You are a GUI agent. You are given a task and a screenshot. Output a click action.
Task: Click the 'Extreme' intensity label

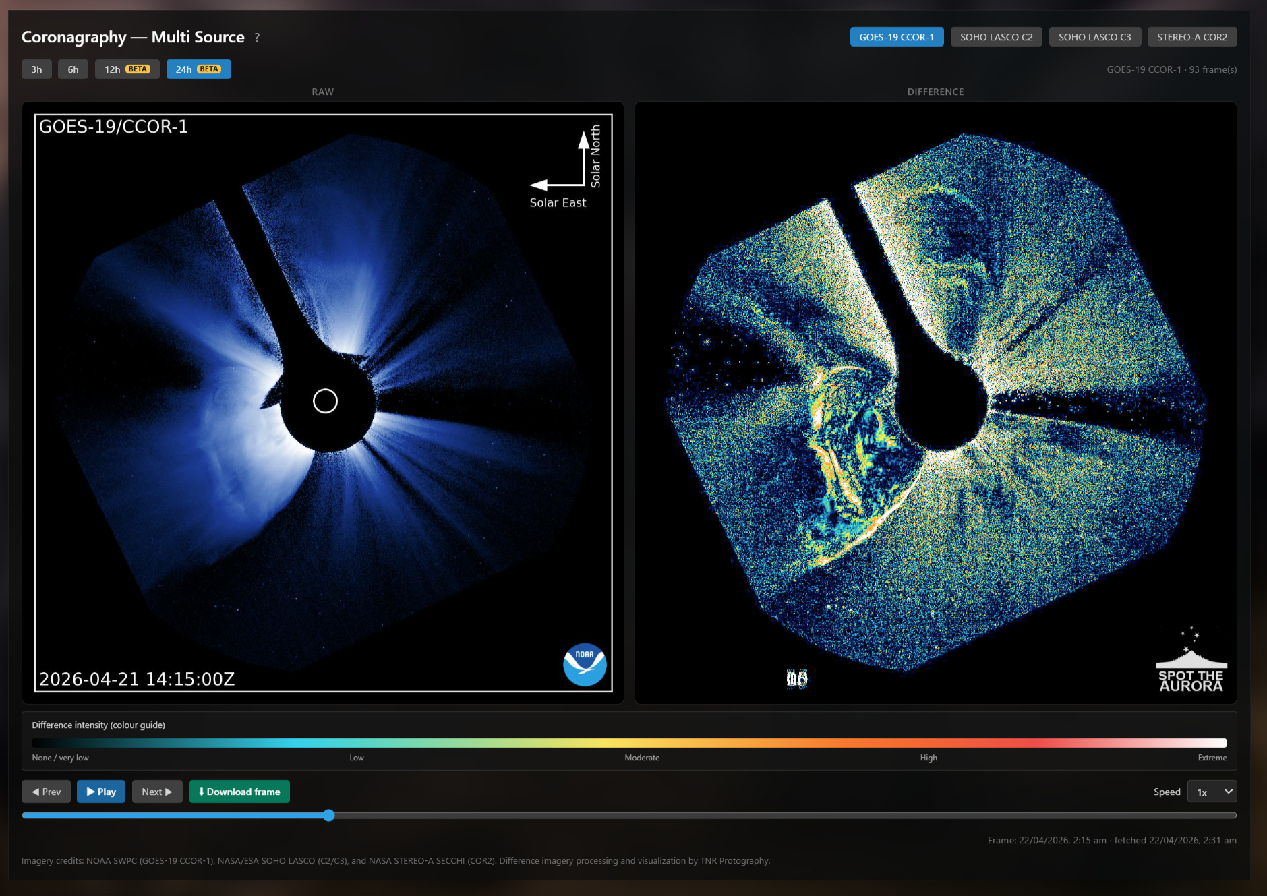1212,758
